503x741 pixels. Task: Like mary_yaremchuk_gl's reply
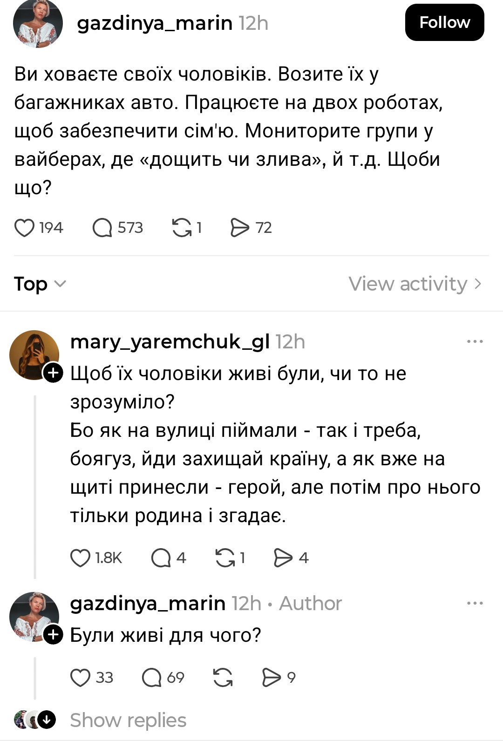[x=80, y=558]
